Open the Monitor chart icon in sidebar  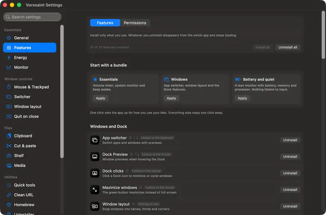[x=9, y=67]
